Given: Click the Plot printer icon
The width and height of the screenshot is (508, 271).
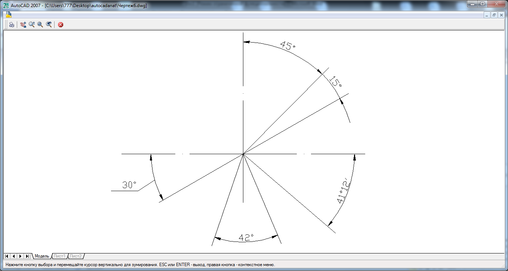Looking at the screenshot, I should click(12, 25).
